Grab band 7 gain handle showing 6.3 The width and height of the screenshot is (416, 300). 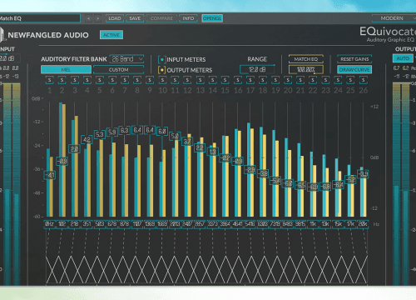coord(125,131)
